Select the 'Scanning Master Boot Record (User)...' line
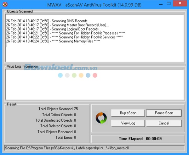189x155 pixels. pyautogui.click(x=57, y=25)
